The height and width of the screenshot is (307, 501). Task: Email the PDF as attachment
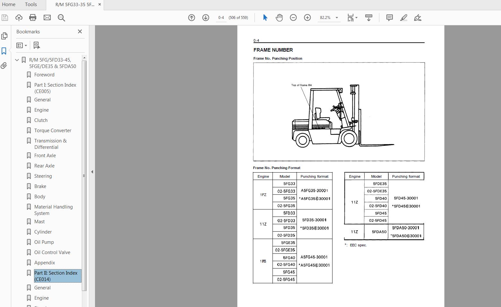[x=47, y=18]
